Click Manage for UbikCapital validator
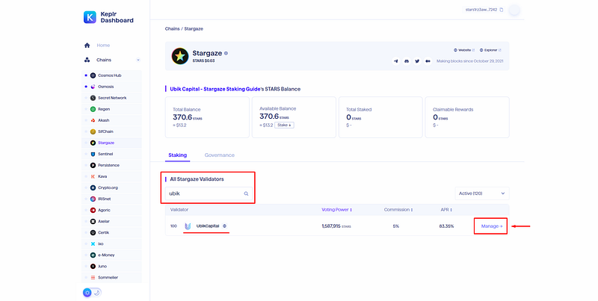Screen dimensions: 598x301 492,226
